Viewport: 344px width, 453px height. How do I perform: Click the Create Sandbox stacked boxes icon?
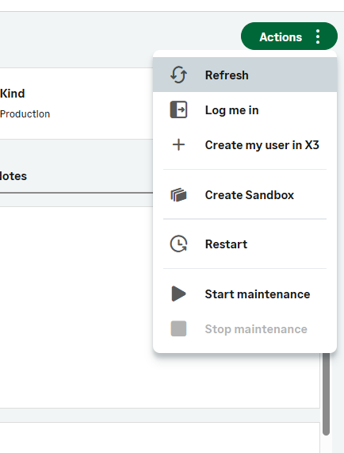(x=178, y=194)
